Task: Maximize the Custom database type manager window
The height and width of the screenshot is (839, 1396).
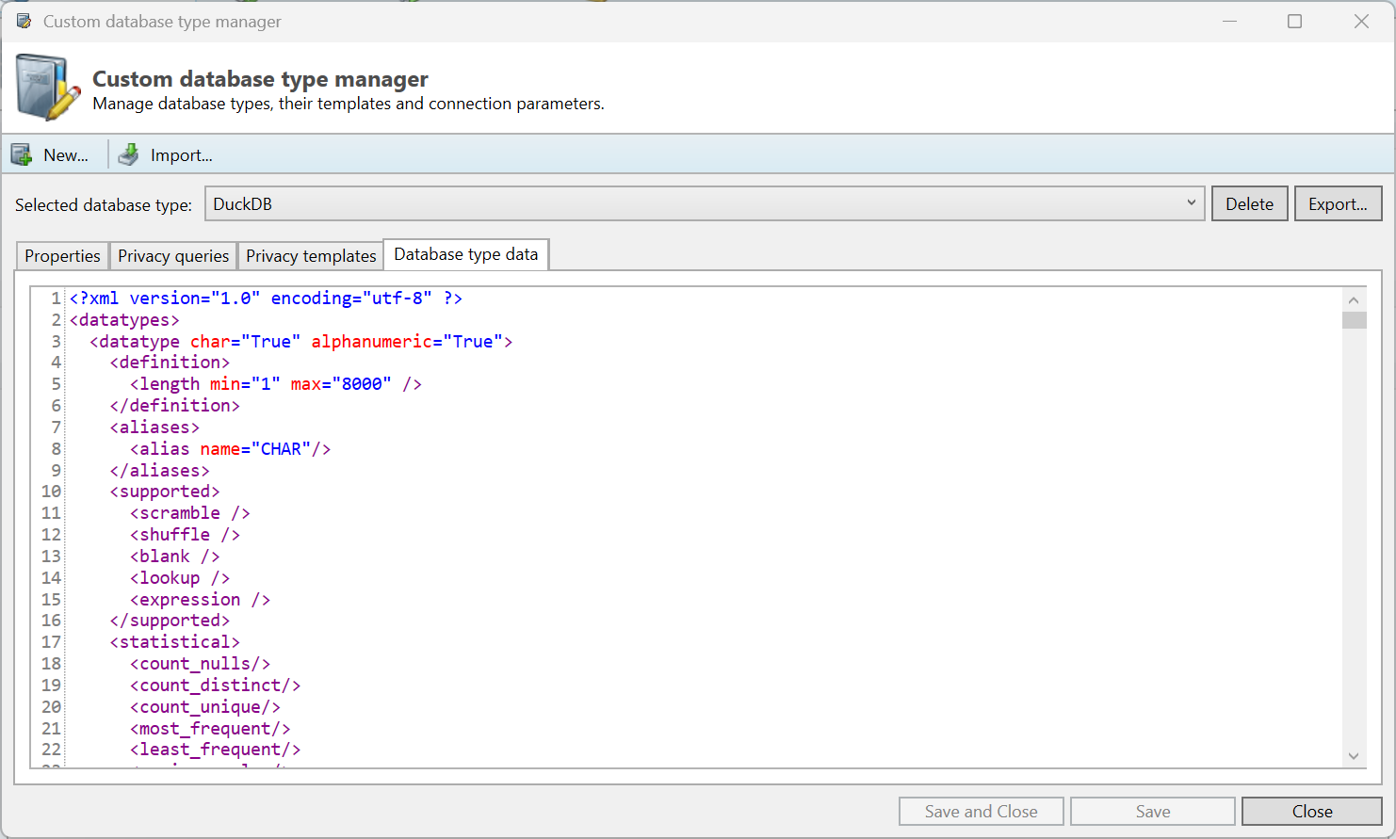Action: 1295,21
